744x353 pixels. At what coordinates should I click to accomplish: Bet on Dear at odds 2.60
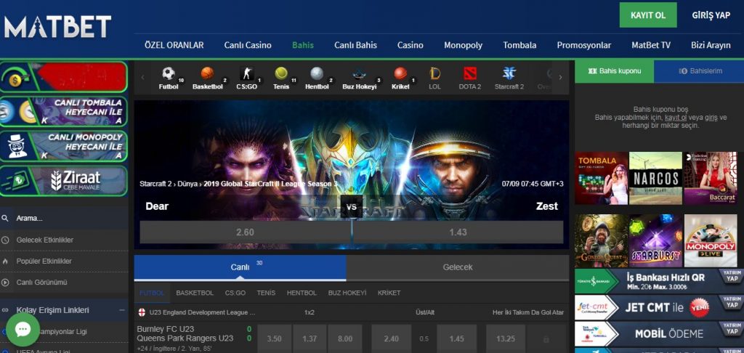(245, 232)
